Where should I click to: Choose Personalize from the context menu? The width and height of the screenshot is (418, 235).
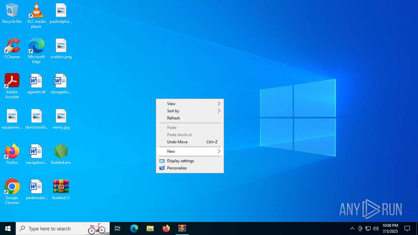190,168
